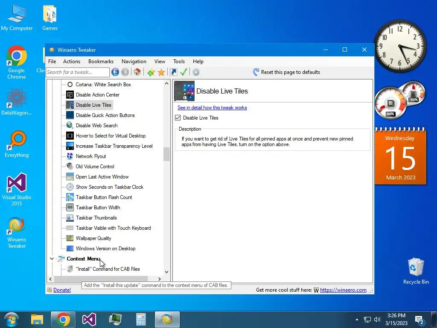
Task: Open the File menu
Action: (x=52, y=61)
